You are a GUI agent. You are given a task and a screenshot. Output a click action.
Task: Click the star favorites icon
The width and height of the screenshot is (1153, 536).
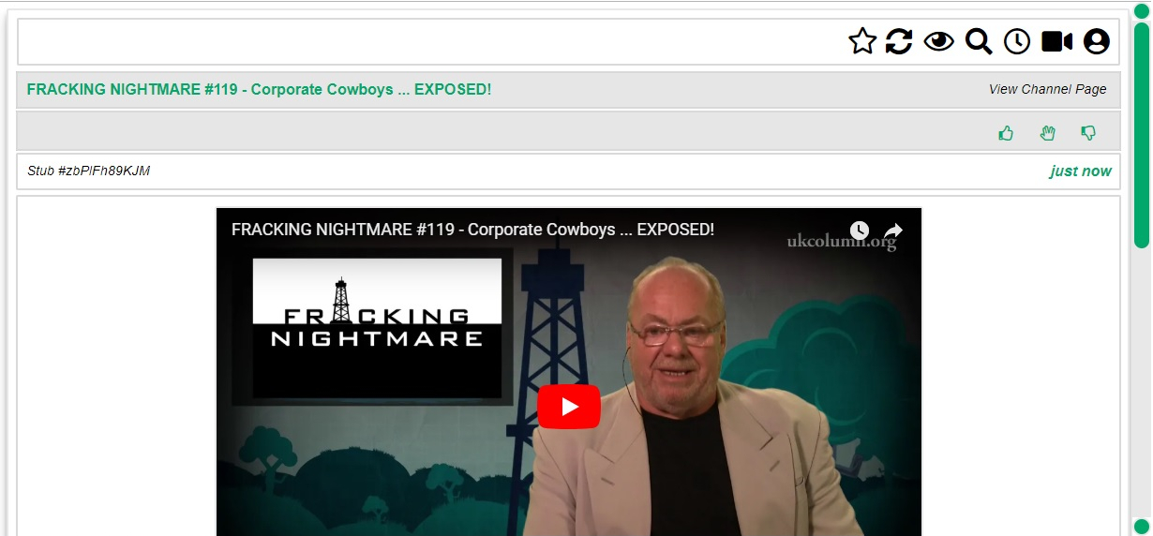pyautogui.click(x=862, y=41)
